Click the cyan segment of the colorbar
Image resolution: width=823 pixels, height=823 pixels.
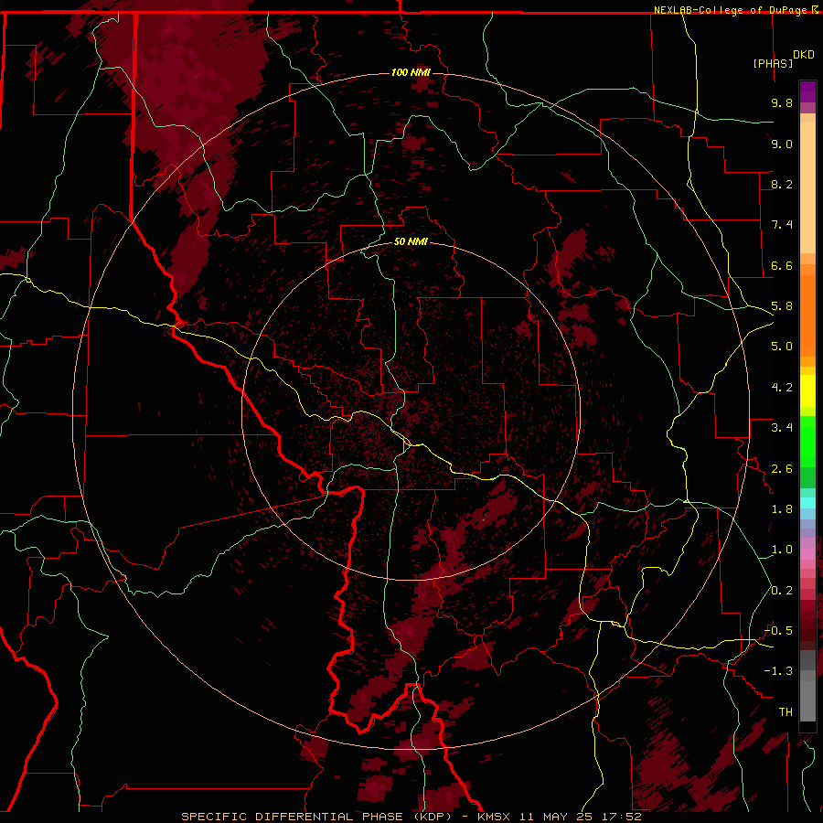point(807,503)
